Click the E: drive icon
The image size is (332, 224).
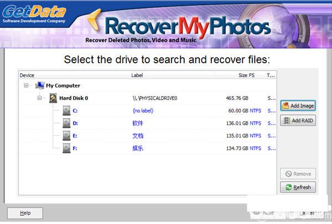click(x=66, y=136)
